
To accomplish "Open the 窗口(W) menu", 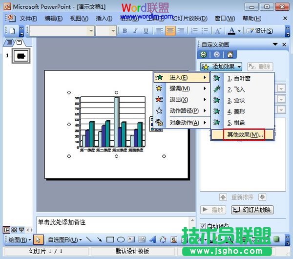I will 225,19.
